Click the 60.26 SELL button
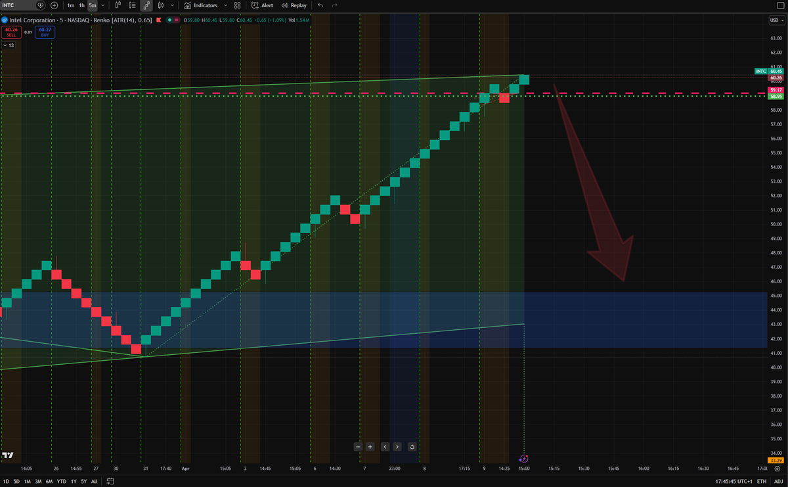This screenshot has height=487, width=788. (x=11, y=32)
